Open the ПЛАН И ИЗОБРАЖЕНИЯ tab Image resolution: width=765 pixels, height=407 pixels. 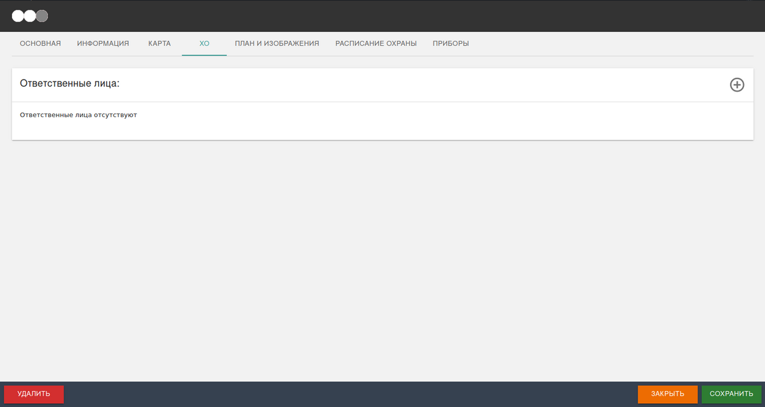tap(277, 43)
